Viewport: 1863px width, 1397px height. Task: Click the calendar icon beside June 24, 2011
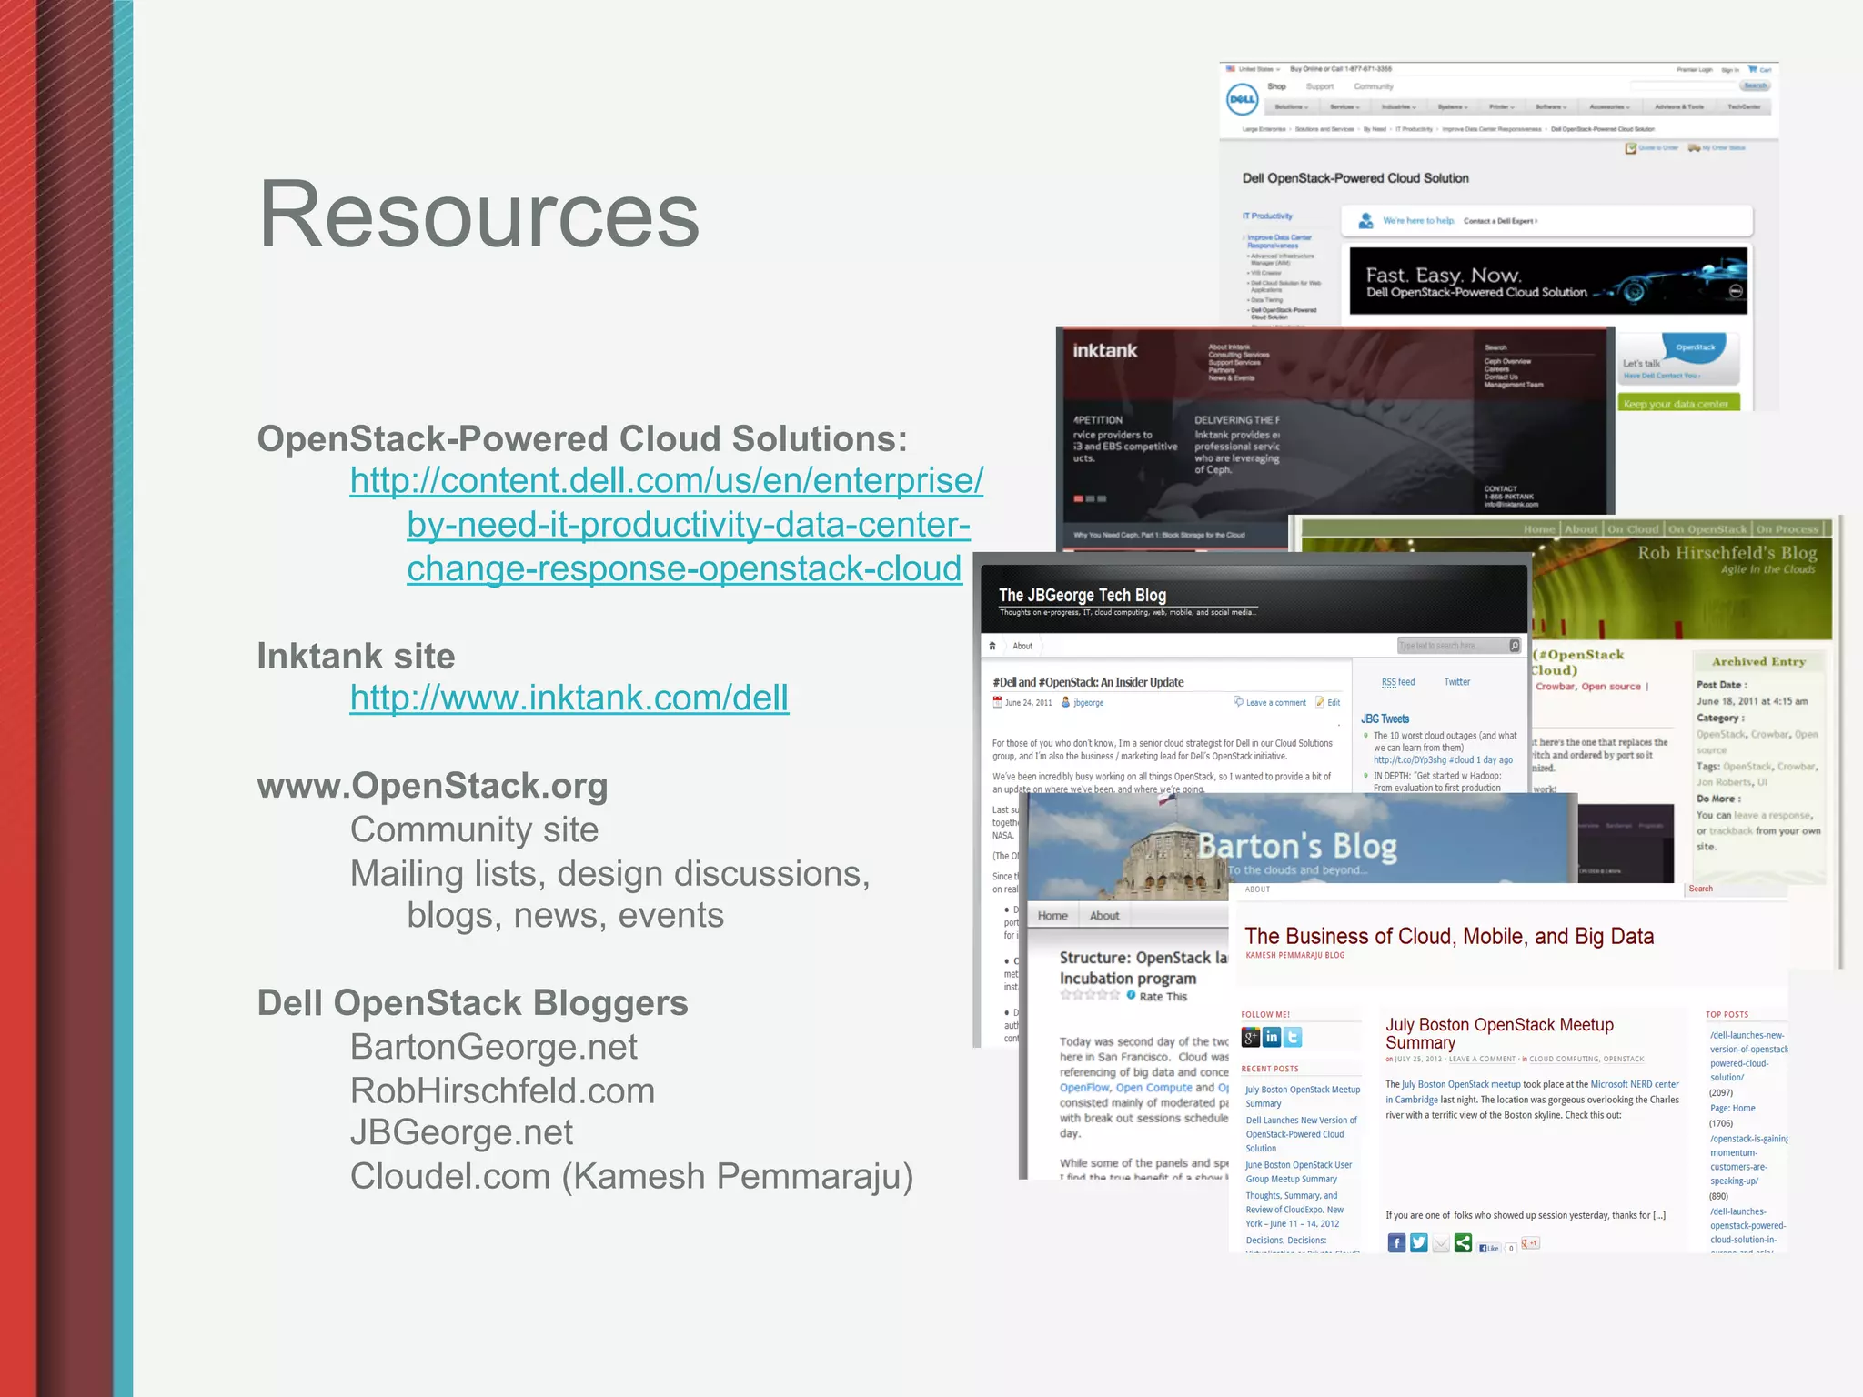tap(997, 702)
